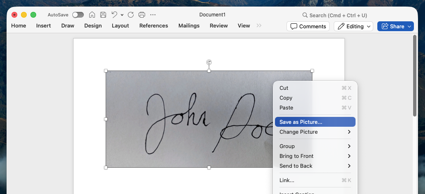425x194 pixels.
Task: Switch to the Draw tab
Action: tap(68, 26)
